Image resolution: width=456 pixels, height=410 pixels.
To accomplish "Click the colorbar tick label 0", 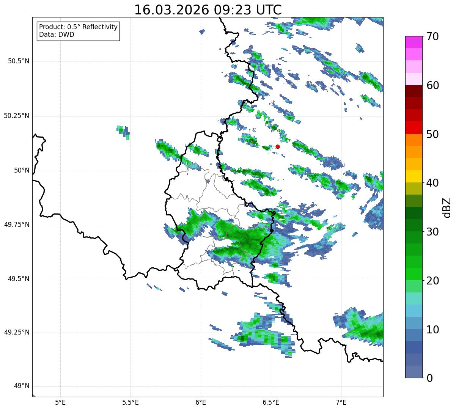I will click(x=429, y=378).
